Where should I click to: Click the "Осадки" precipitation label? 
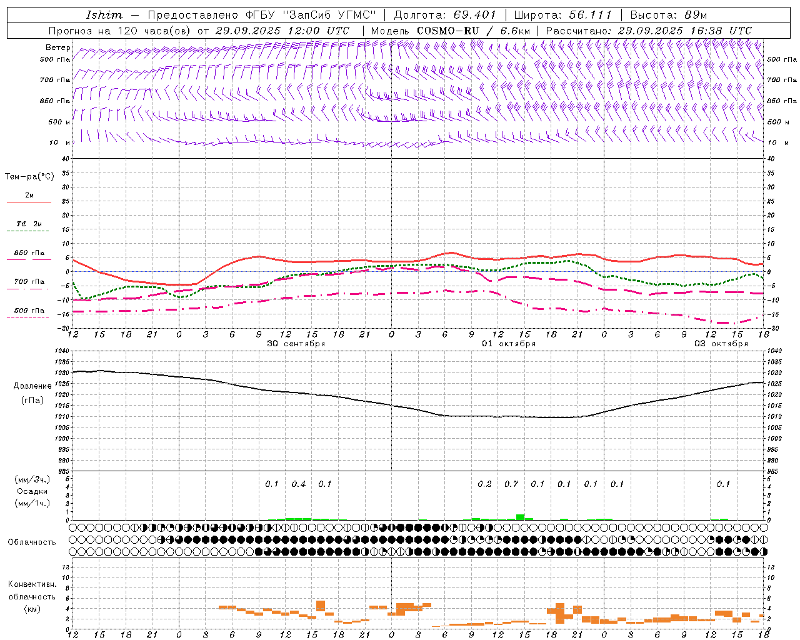(32, 491)
